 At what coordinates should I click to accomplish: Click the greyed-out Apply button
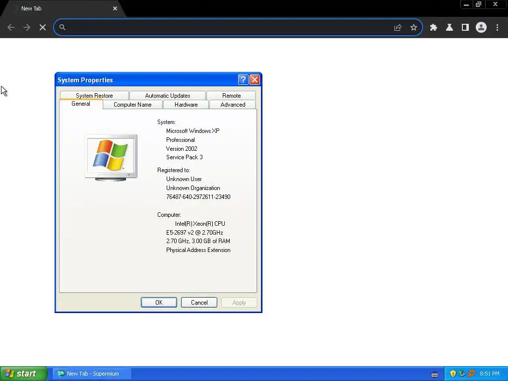point(239,302)
